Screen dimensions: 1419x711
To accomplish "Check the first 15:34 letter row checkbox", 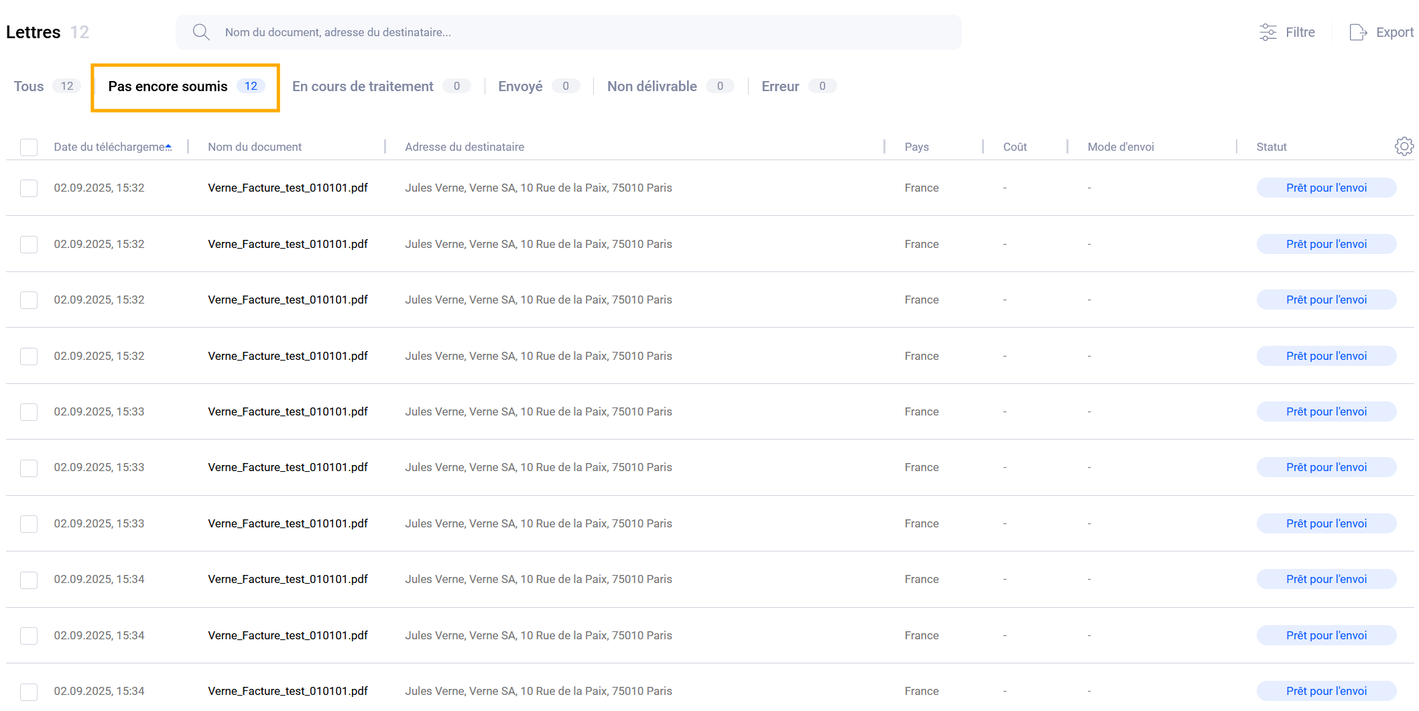I will point(29,580).
